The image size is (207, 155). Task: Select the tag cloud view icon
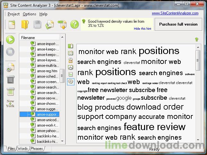[x=71, y=81]
